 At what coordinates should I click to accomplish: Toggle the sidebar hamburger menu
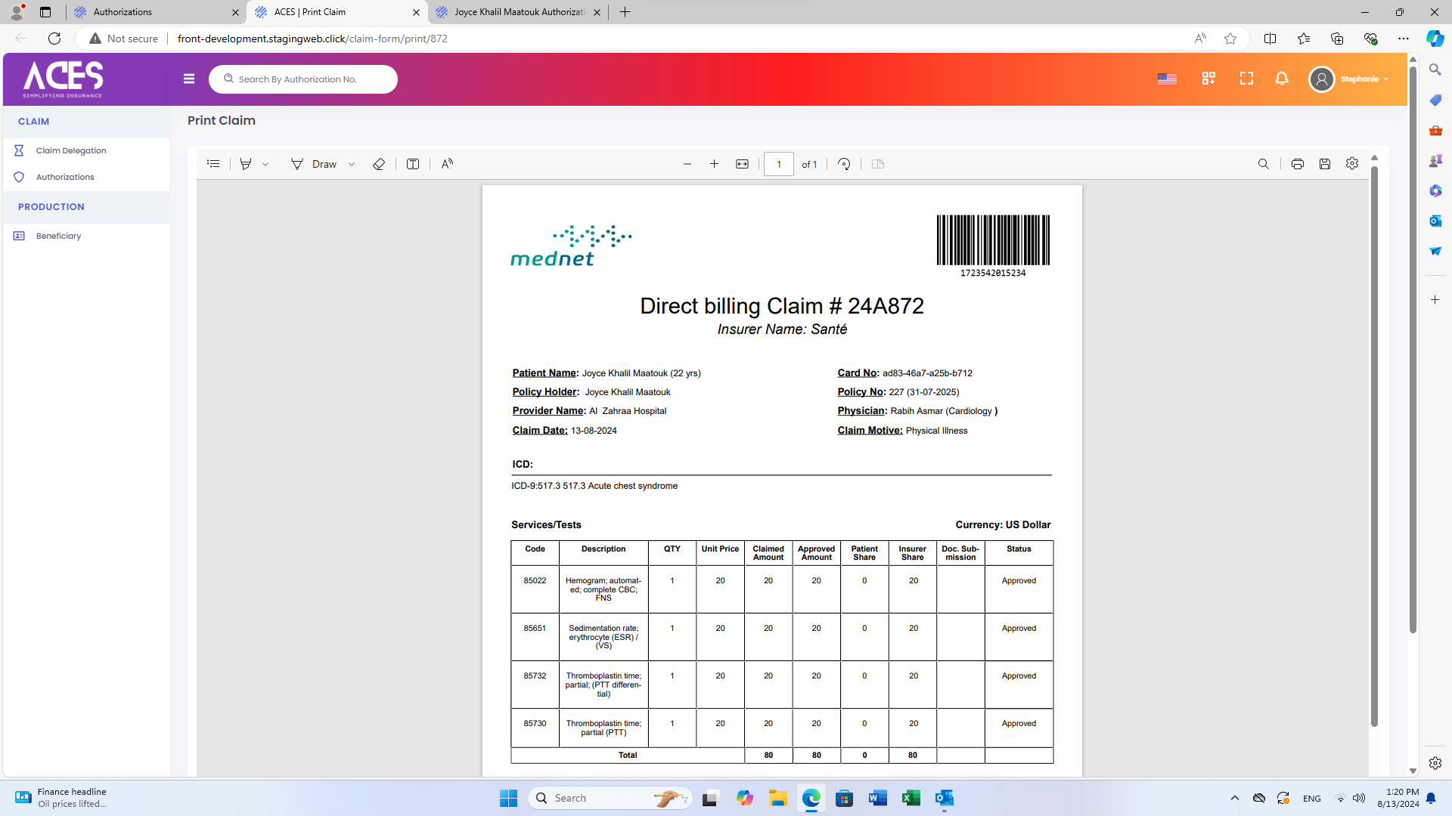point(189,79)
